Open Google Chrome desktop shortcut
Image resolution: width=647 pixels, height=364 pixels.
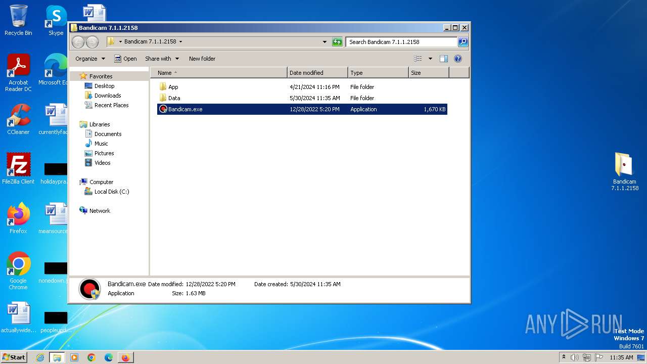18,270
